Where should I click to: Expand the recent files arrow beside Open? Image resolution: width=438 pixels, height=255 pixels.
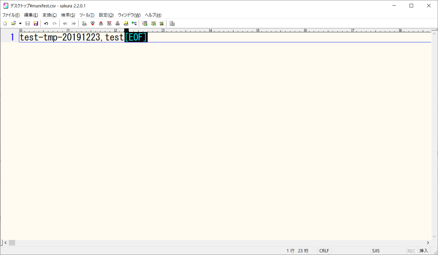coord(20,23)
